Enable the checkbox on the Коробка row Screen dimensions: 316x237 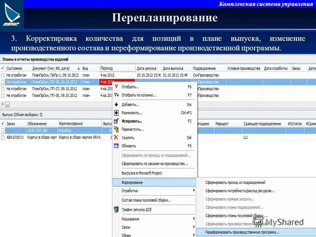(3, 130)
